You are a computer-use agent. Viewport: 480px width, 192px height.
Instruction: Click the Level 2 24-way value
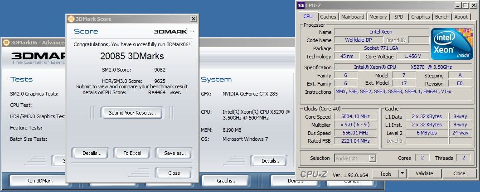tap(461, 133)
